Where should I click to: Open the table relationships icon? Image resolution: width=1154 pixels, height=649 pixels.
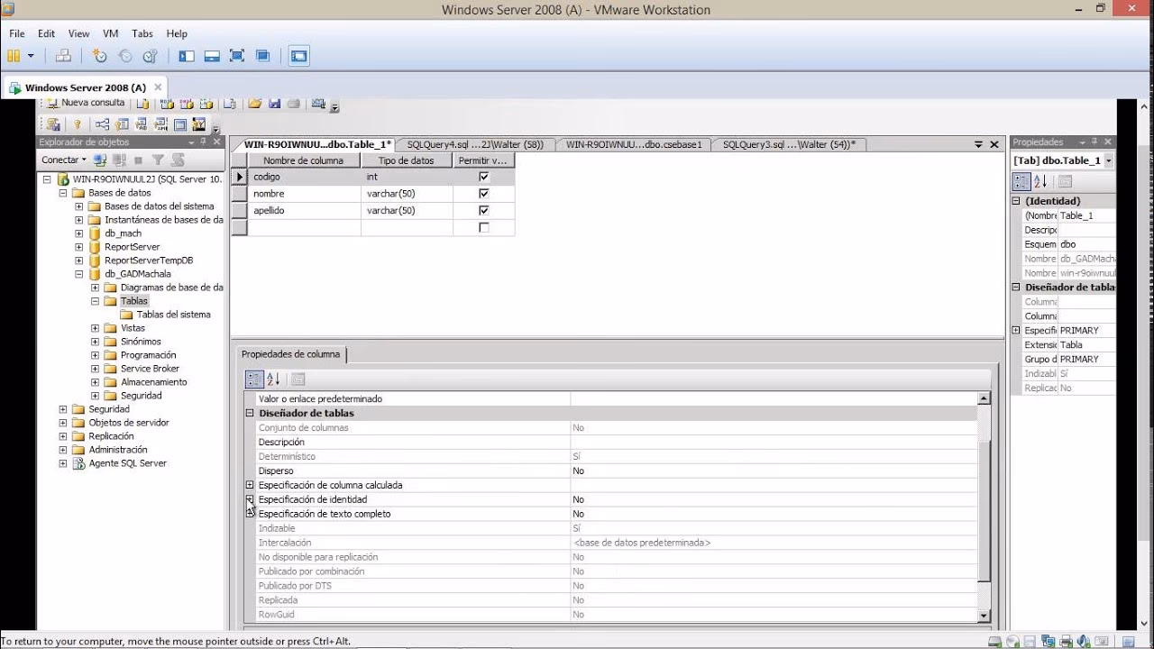(x=103, y=124)
